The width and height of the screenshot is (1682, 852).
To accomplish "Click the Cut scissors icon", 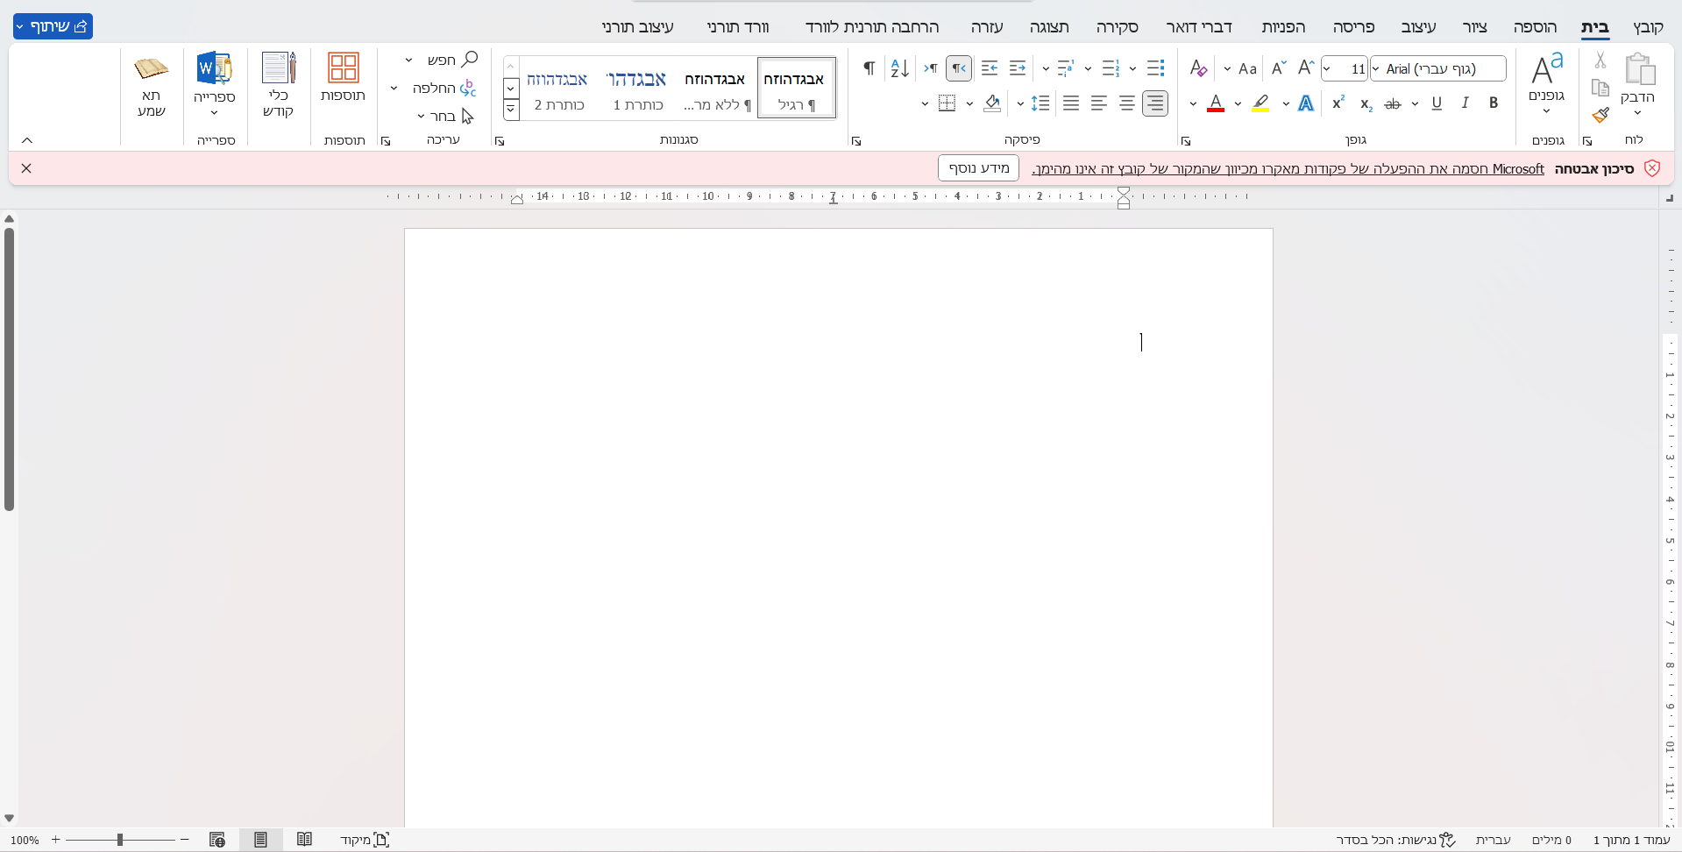I will [x=1600, y=60].
